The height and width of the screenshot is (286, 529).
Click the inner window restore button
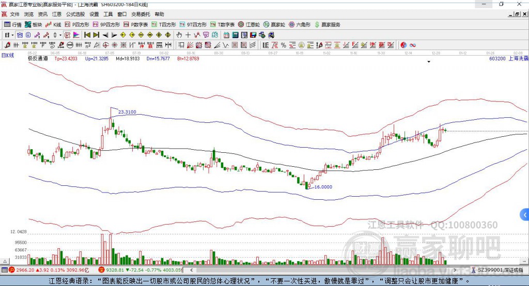(x=517, y=14)
